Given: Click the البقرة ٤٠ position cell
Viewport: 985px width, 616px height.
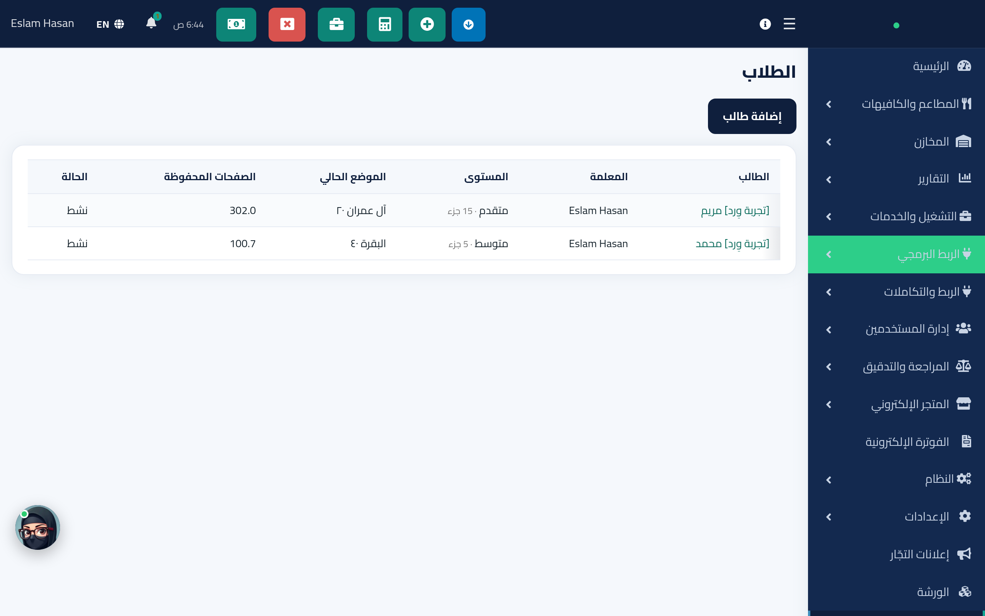Looking at the screenshot, I should pos(368,244).
